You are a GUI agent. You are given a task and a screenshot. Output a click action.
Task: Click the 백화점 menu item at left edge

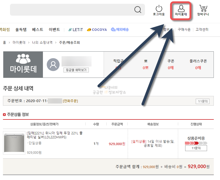click(x=5, y=29)
